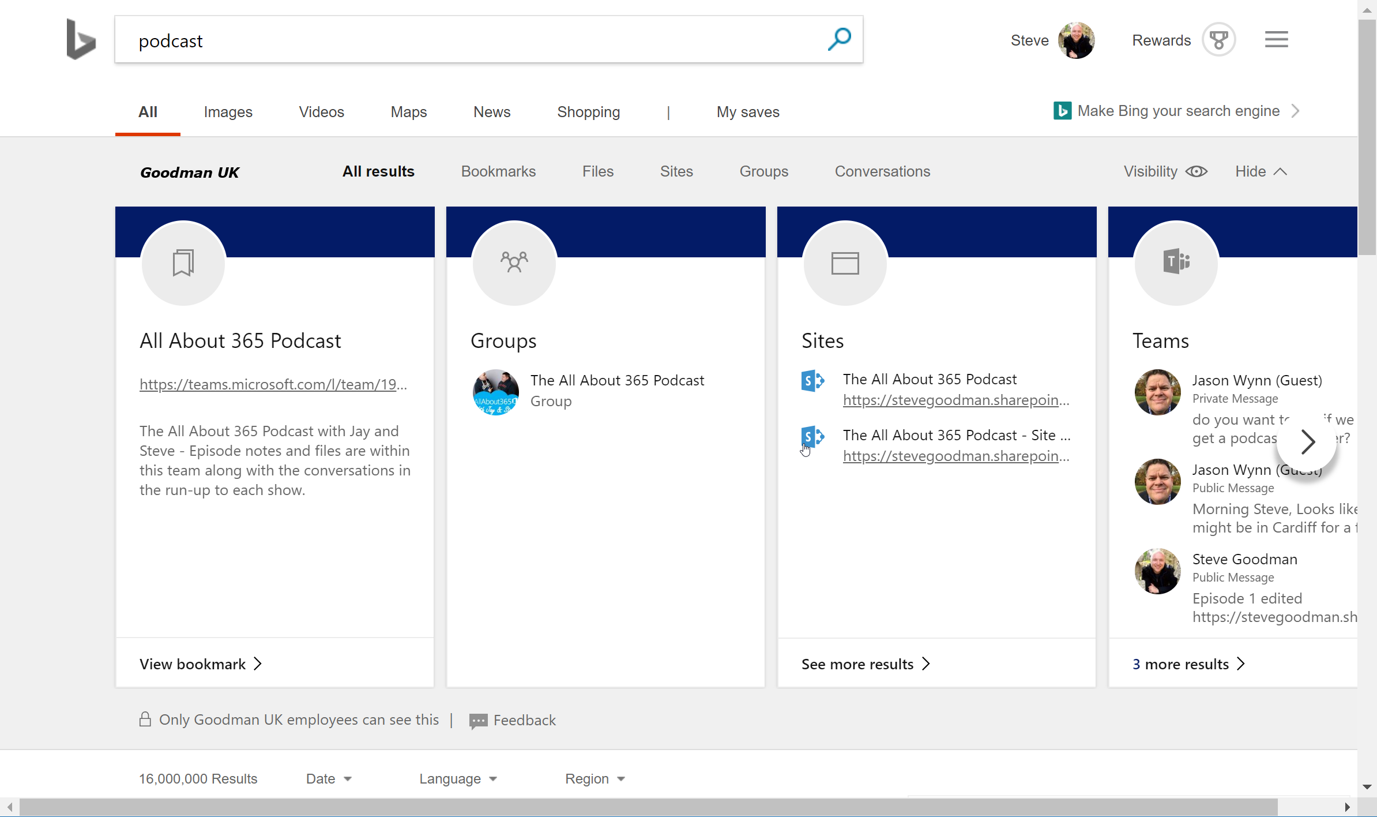Screen dimensions: 1377x817
Task: Click the Groups people icon
Action: (514, 263)
